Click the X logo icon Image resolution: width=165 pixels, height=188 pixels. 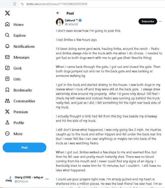(x=7, y=13)
